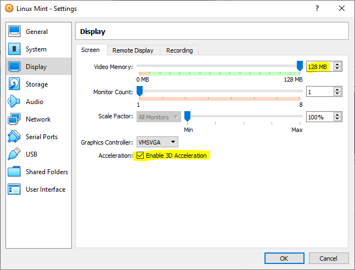Screen dimensions: 355x270
Task: Click the VirtualBox gear icon in title bar
Action: tap(9, 8)
